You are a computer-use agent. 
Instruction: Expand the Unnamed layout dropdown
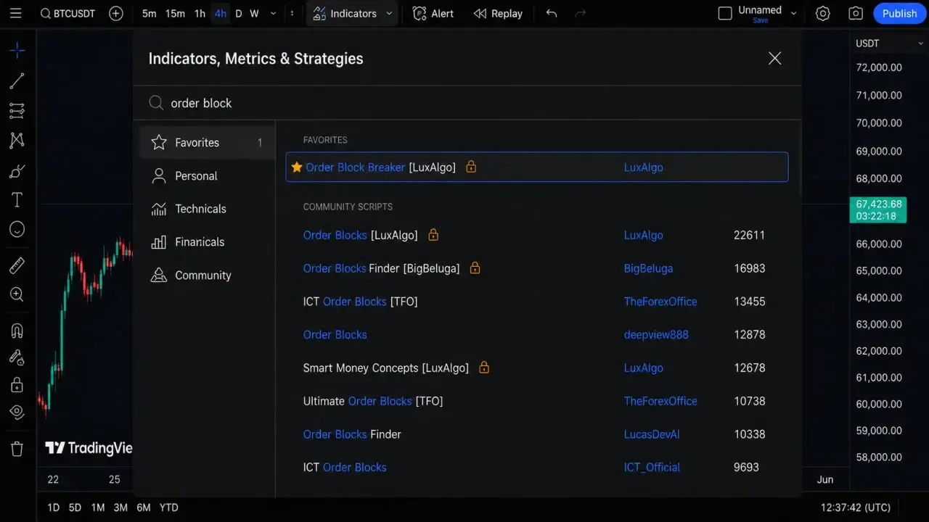click(793, 14)
